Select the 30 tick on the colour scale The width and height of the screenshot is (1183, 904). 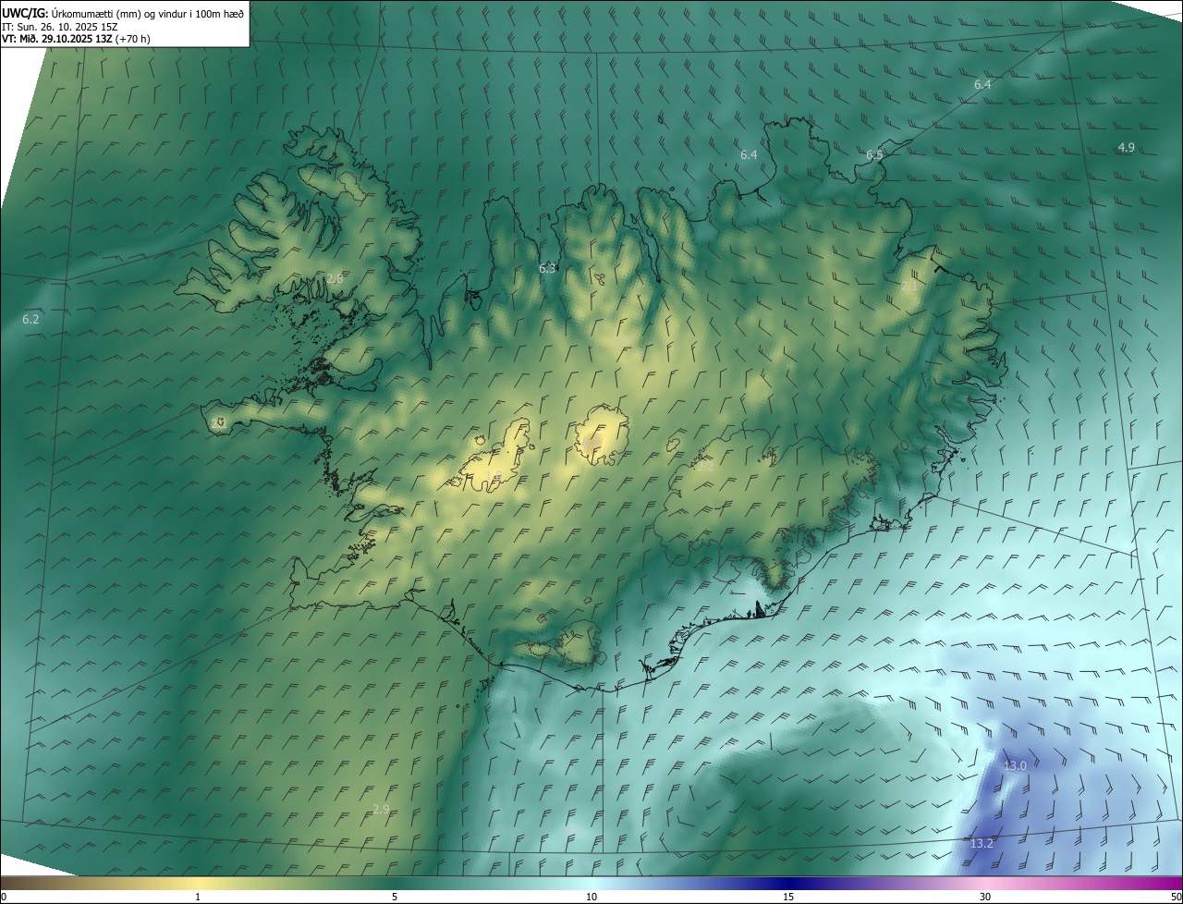coord(985,898)
